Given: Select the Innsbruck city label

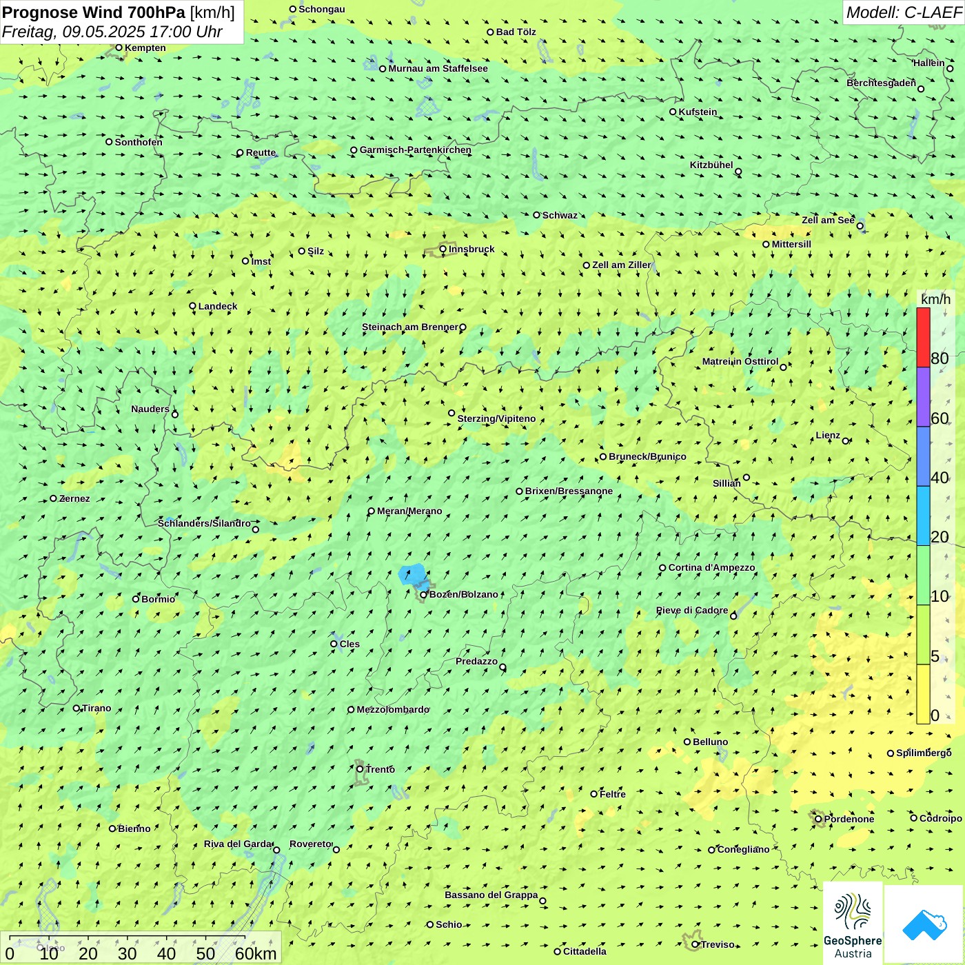Looking at the screenshot, I should pos(471,249).
